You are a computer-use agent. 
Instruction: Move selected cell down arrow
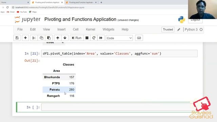point(65,38)
